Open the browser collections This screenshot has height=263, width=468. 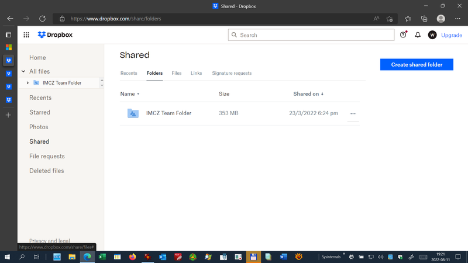coord(424,19)
